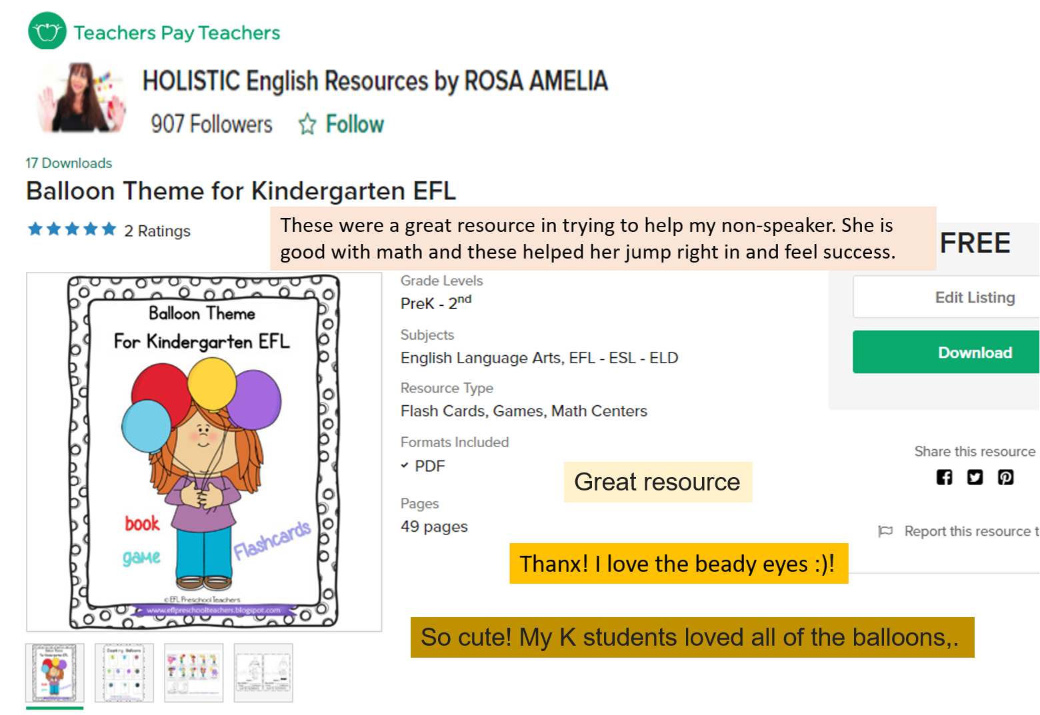Share resource on Facebook
This screenshot has width=1040, height=715.
point(944,477)
